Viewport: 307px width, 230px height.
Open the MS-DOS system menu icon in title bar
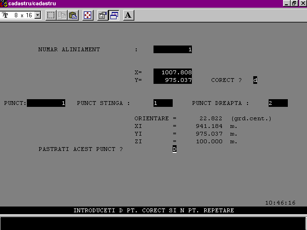click(x=4, y=3)
